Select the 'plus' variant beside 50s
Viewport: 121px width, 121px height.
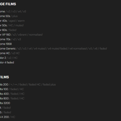tap(15, 16)
